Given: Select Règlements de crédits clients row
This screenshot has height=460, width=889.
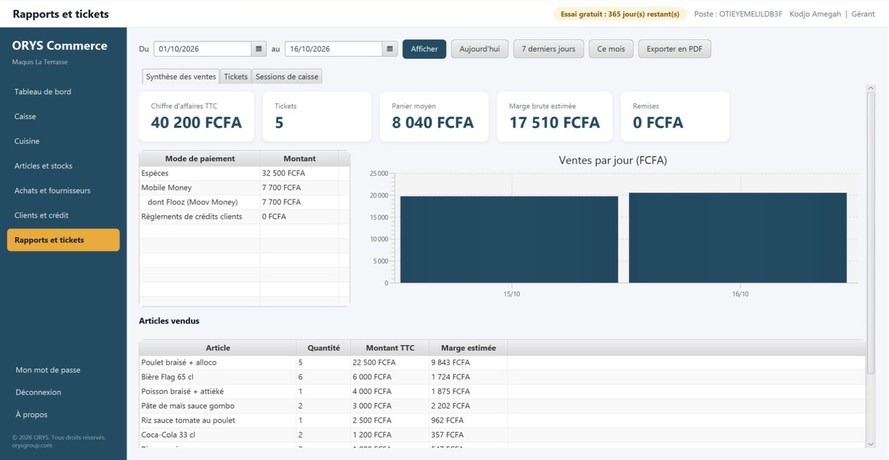Looking at the screenshot, I should pos(244,216).
